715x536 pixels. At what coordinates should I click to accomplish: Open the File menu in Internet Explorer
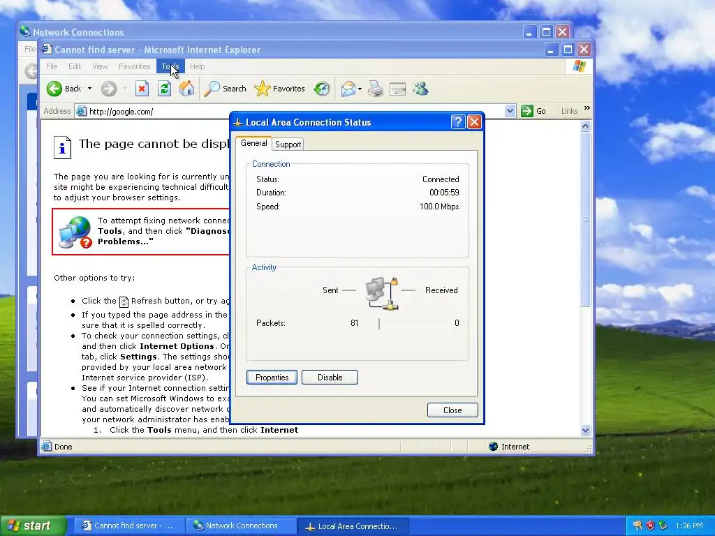click(x=52, y=66)
